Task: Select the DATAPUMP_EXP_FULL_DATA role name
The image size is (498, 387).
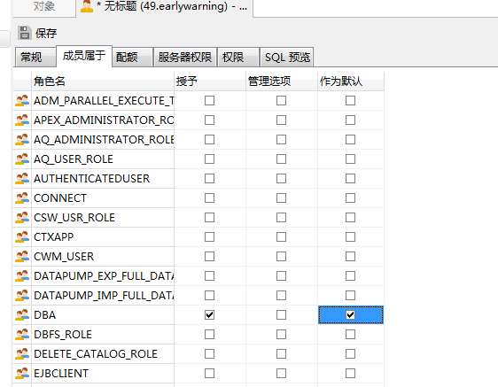Action: (x=104, y=276)
